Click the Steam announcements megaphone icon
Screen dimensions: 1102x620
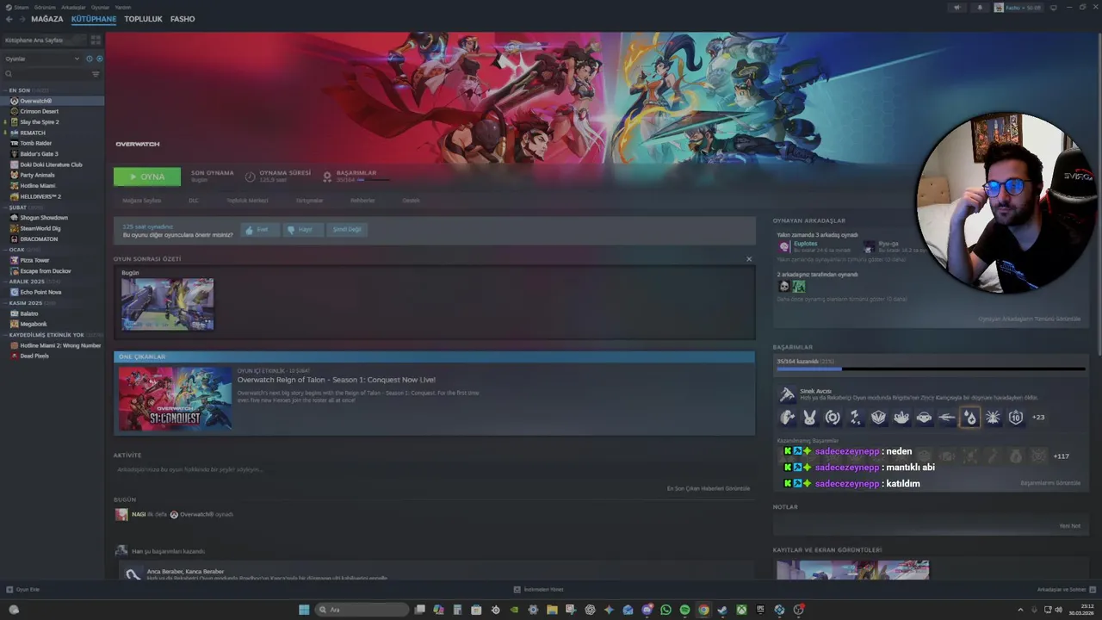(957, 8)
